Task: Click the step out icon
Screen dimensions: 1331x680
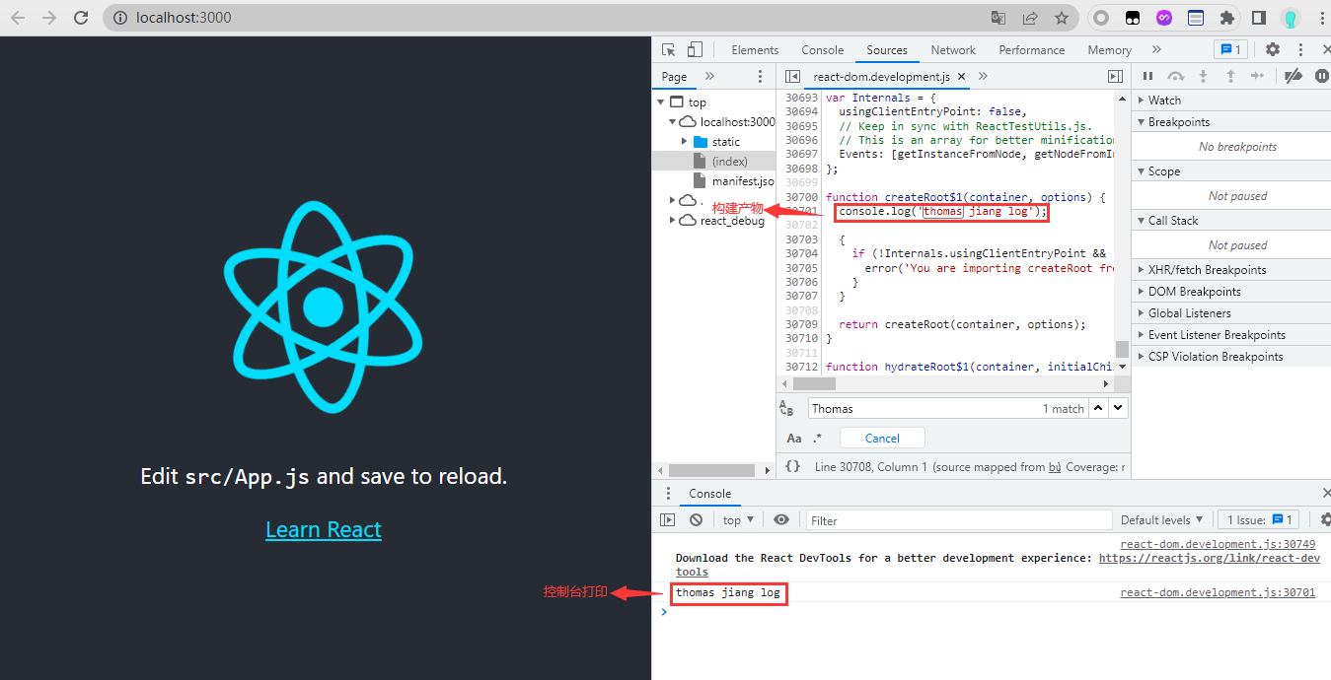Action: pyautogui.click(x=1230, y=76)
